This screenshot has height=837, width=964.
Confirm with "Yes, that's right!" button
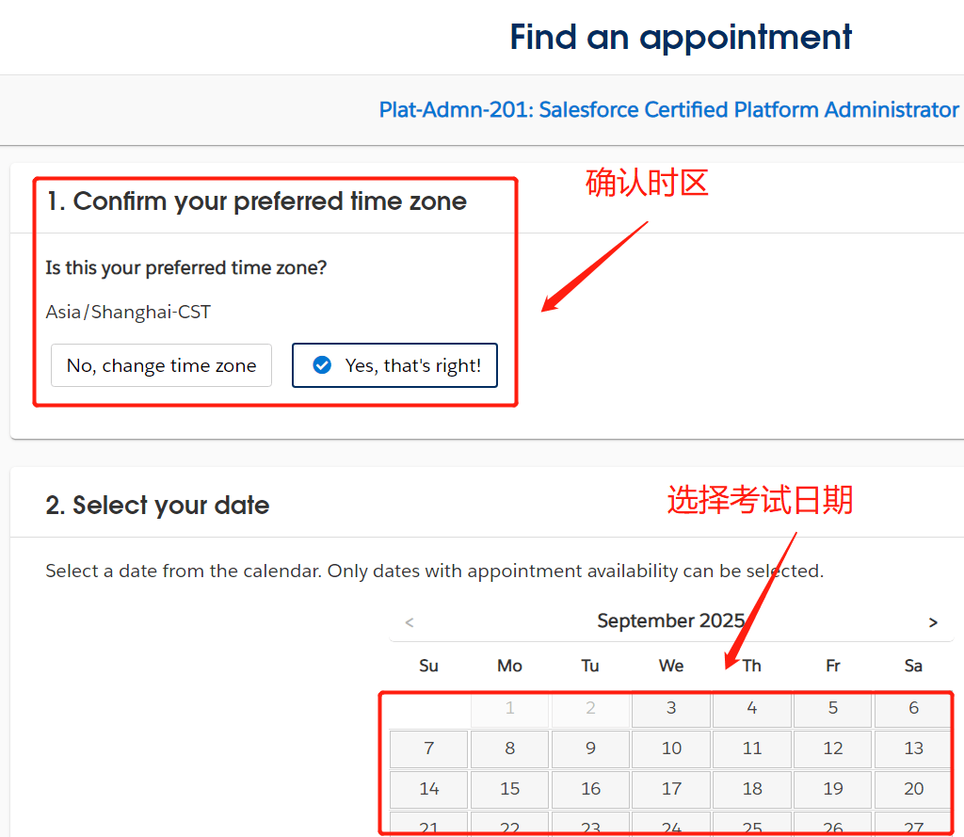coord(394,365)
